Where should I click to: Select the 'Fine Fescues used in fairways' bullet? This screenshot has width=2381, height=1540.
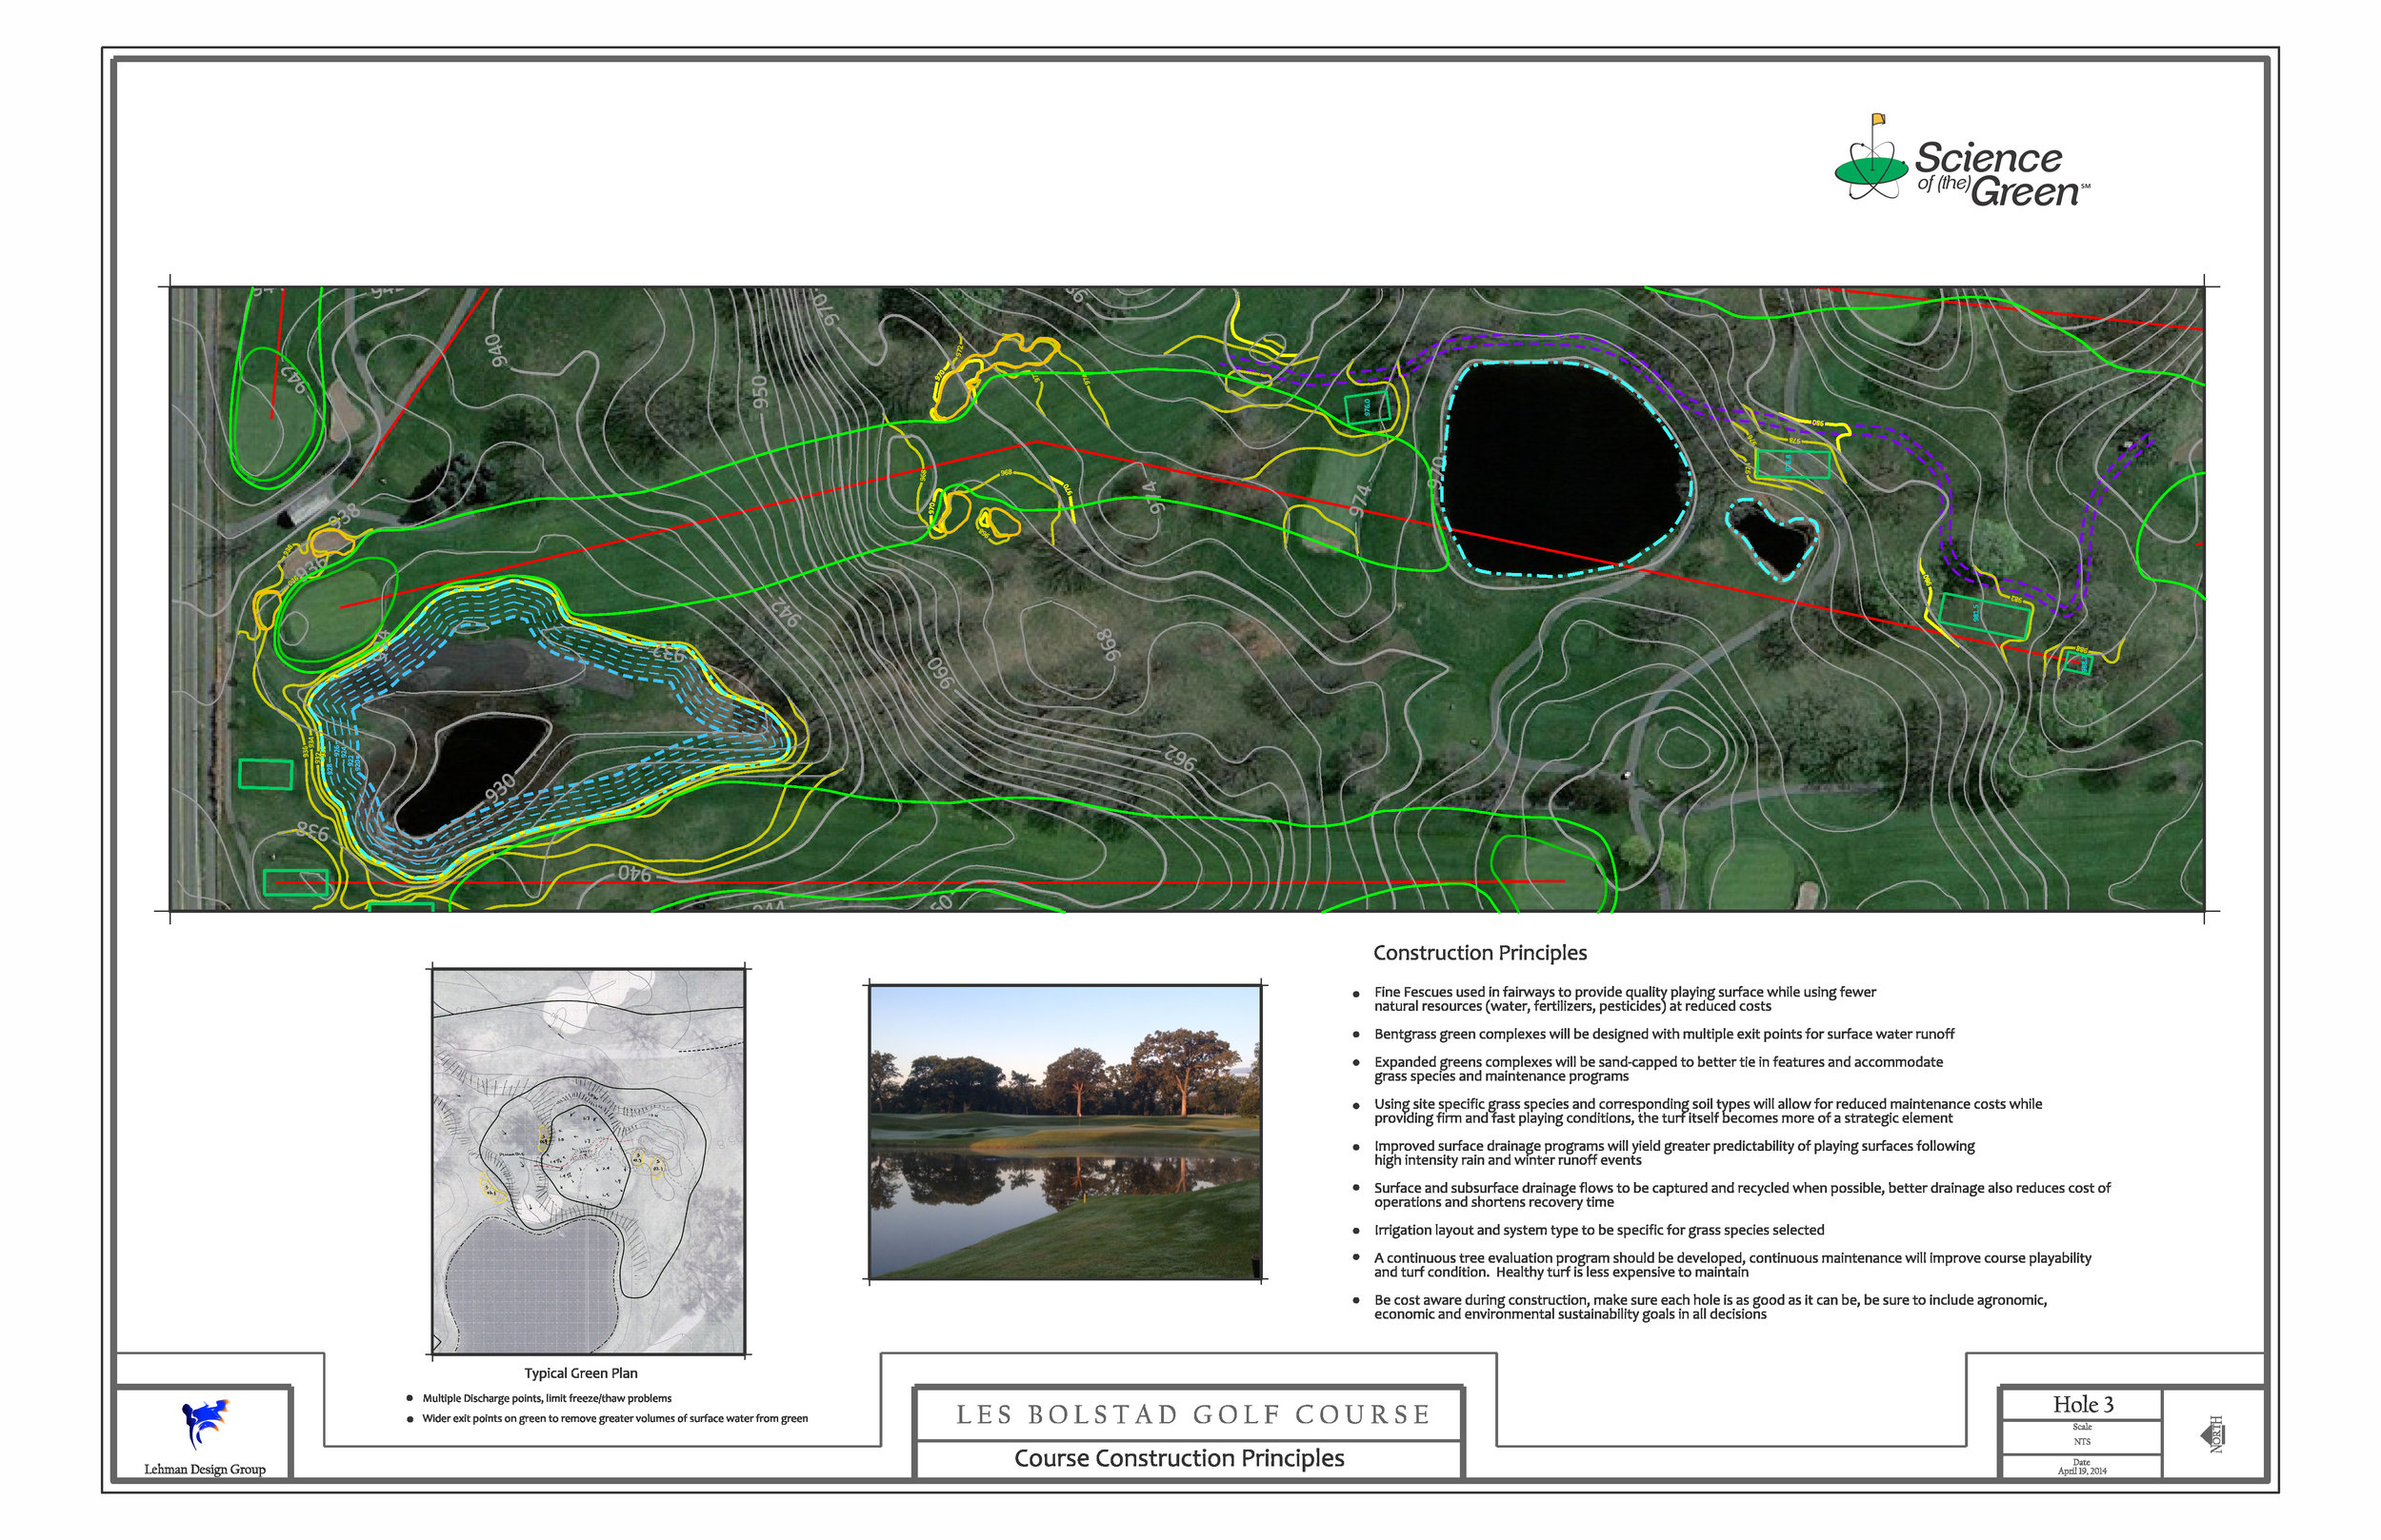(1625, 999)
